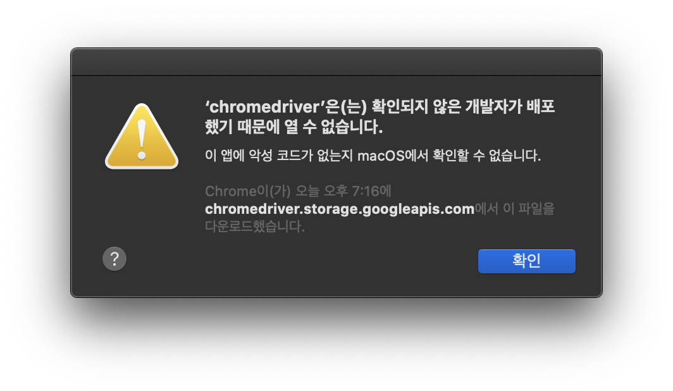Click the word macOS in the message

(x=381, y=156)
